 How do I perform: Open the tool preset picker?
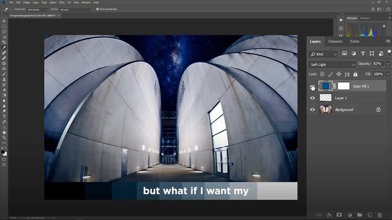[x=7, y=9]
